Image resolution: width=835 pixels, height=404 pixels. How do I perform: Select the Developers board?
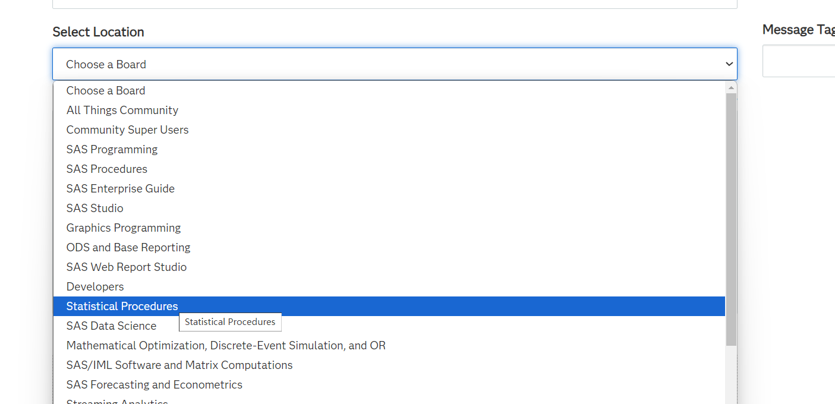tap(95, 286)
